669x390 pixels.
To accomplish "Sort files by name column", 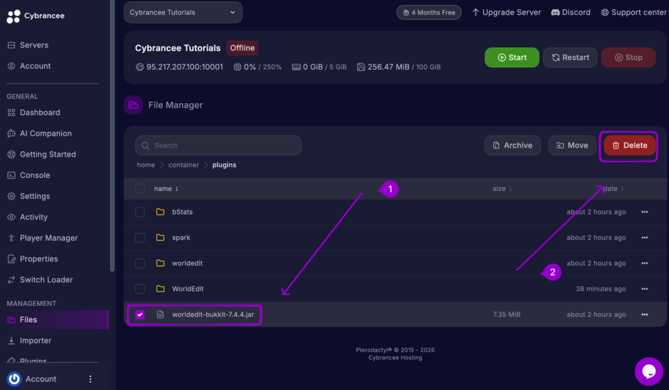I will coord(166,188).
